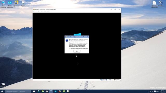This screenshot has height=93, width=166.
Task: Open the desktop icon in bottom-left corner
Action: click(3, 85)
